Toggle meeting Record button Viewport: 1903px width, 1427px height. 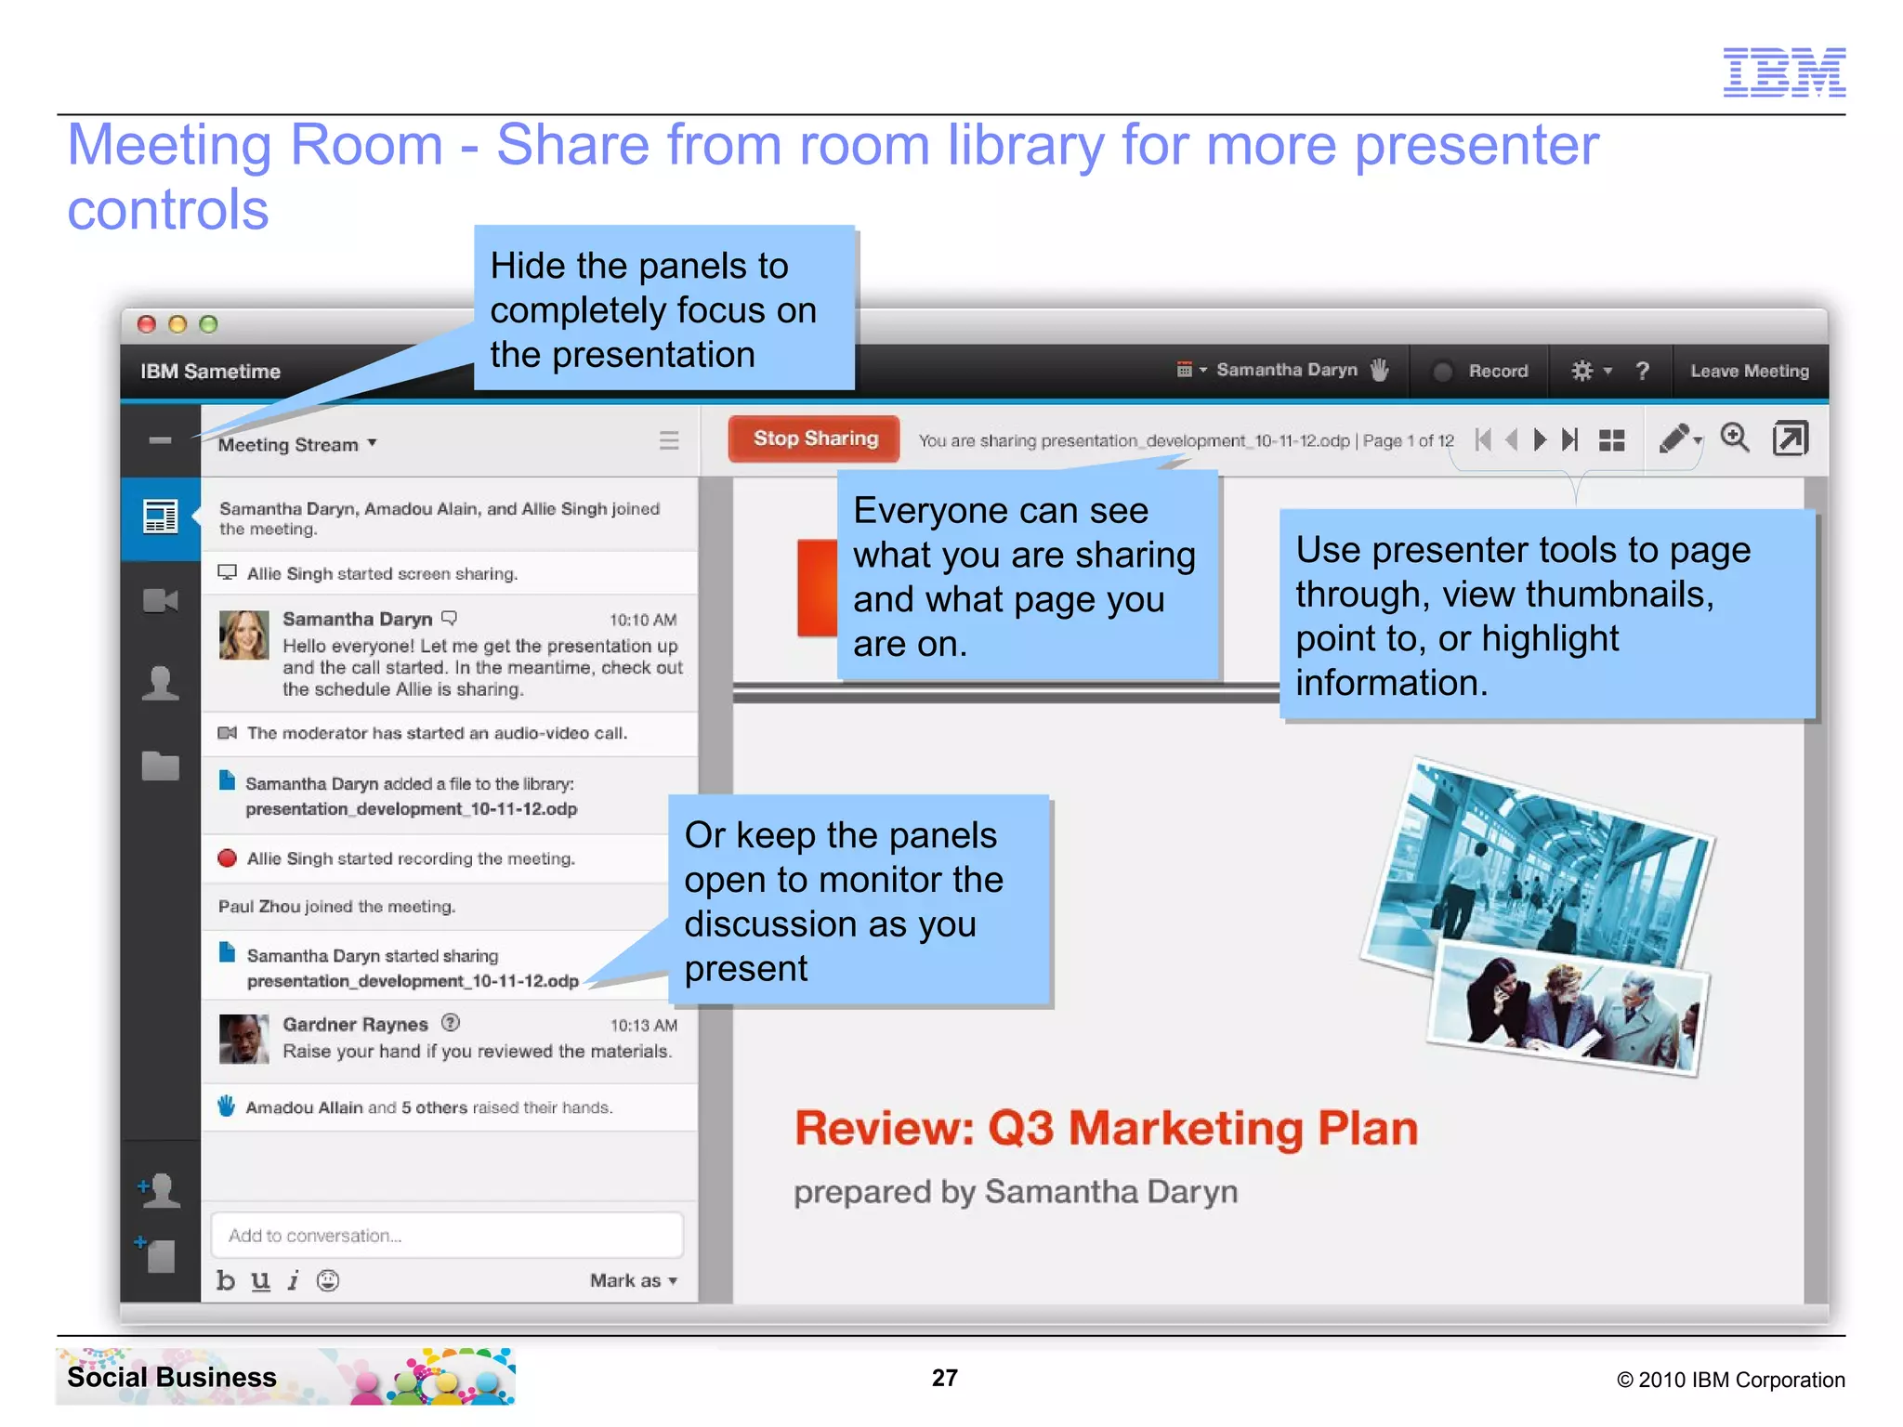(x=1481, y=371)
